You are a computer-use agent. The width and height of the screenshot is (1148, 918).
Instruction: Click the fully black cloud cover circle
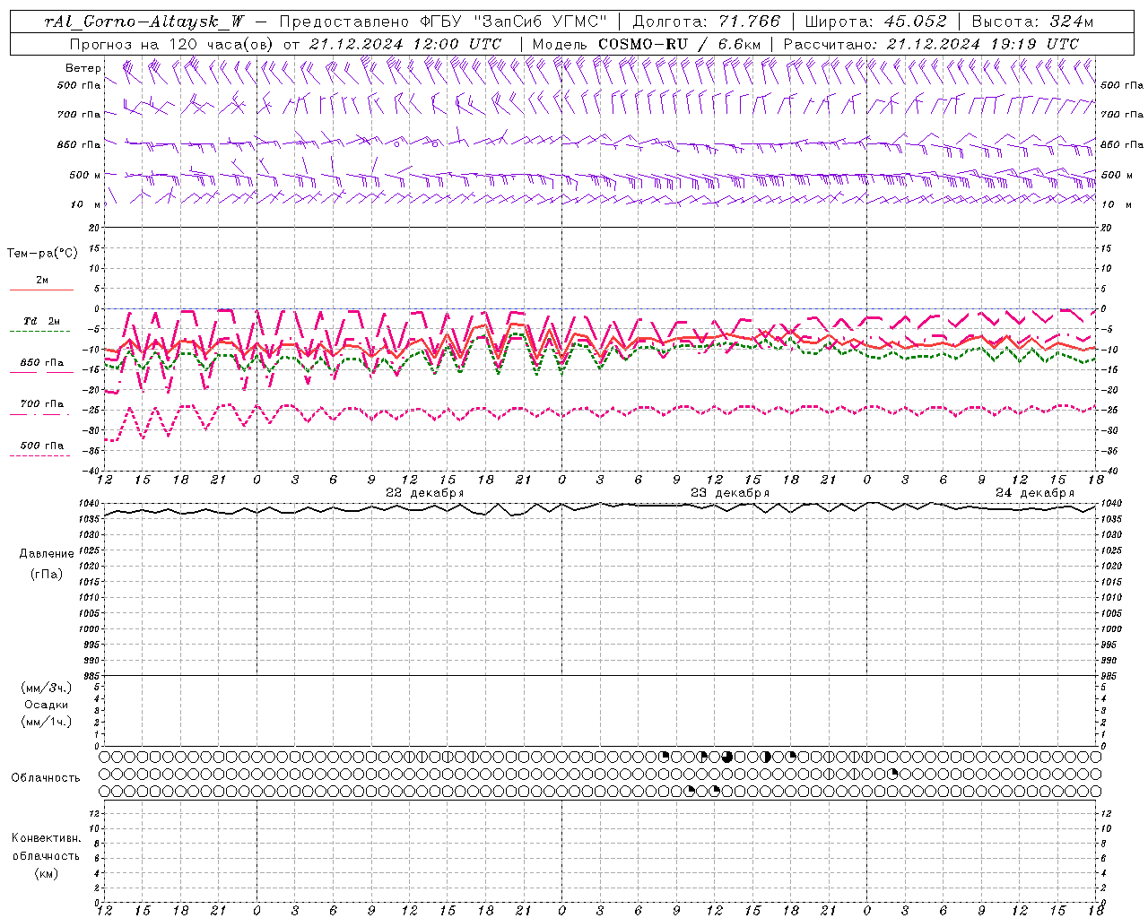click(x=727, y=757)
